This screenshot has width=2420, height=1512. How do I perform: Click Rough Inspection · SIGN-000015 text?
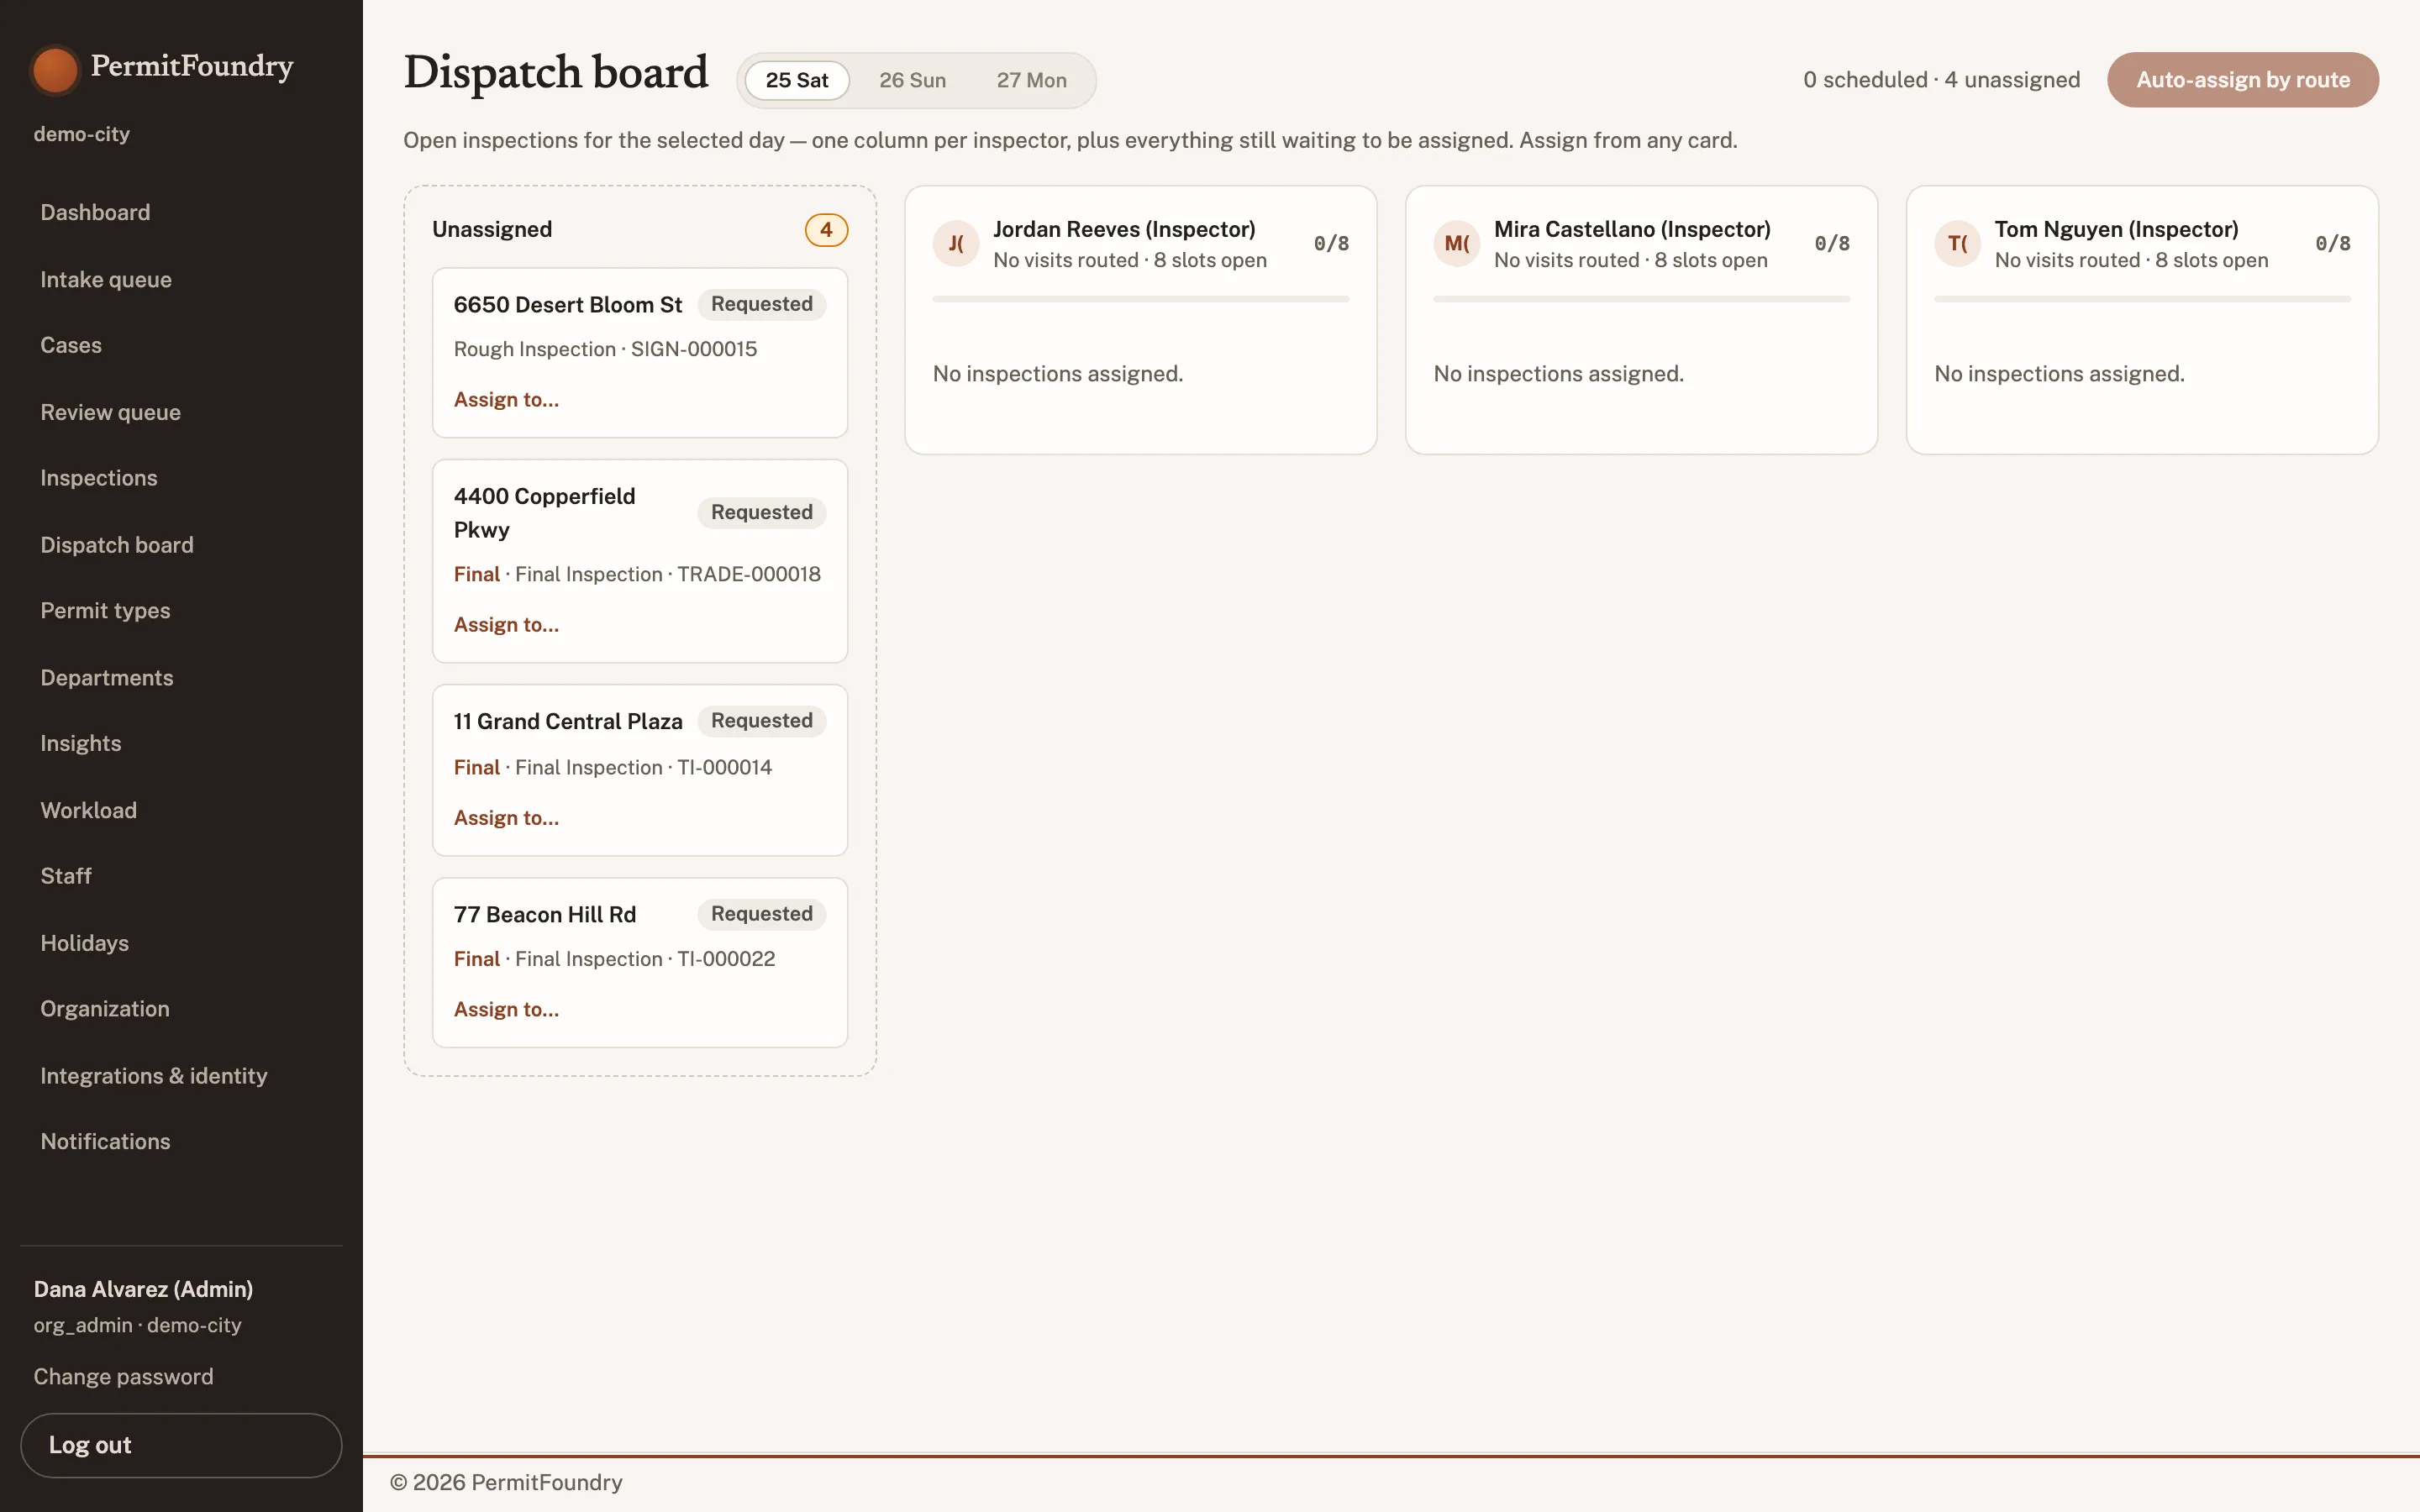tap(605, 350)
